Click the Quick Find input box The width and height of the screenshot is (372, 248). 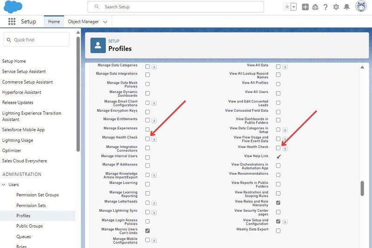click(x=36, y=40)
